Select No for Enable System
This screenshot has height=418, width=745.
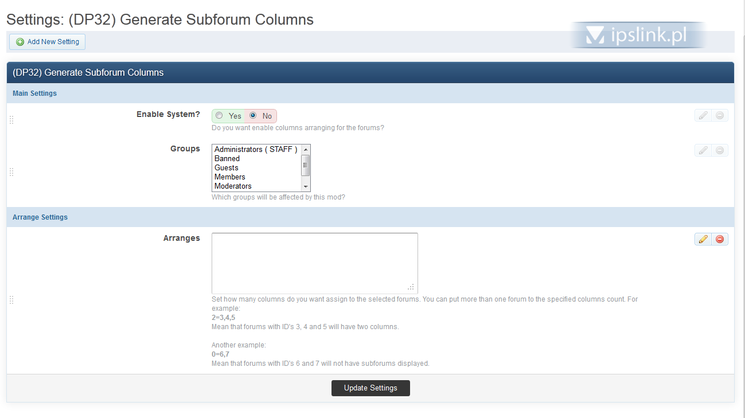point(253,116)
